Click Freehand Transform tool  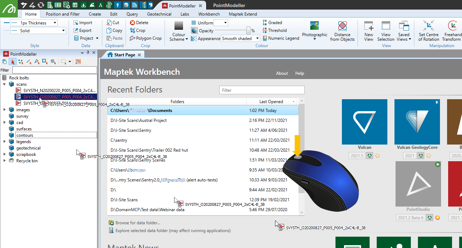(452, 31)
